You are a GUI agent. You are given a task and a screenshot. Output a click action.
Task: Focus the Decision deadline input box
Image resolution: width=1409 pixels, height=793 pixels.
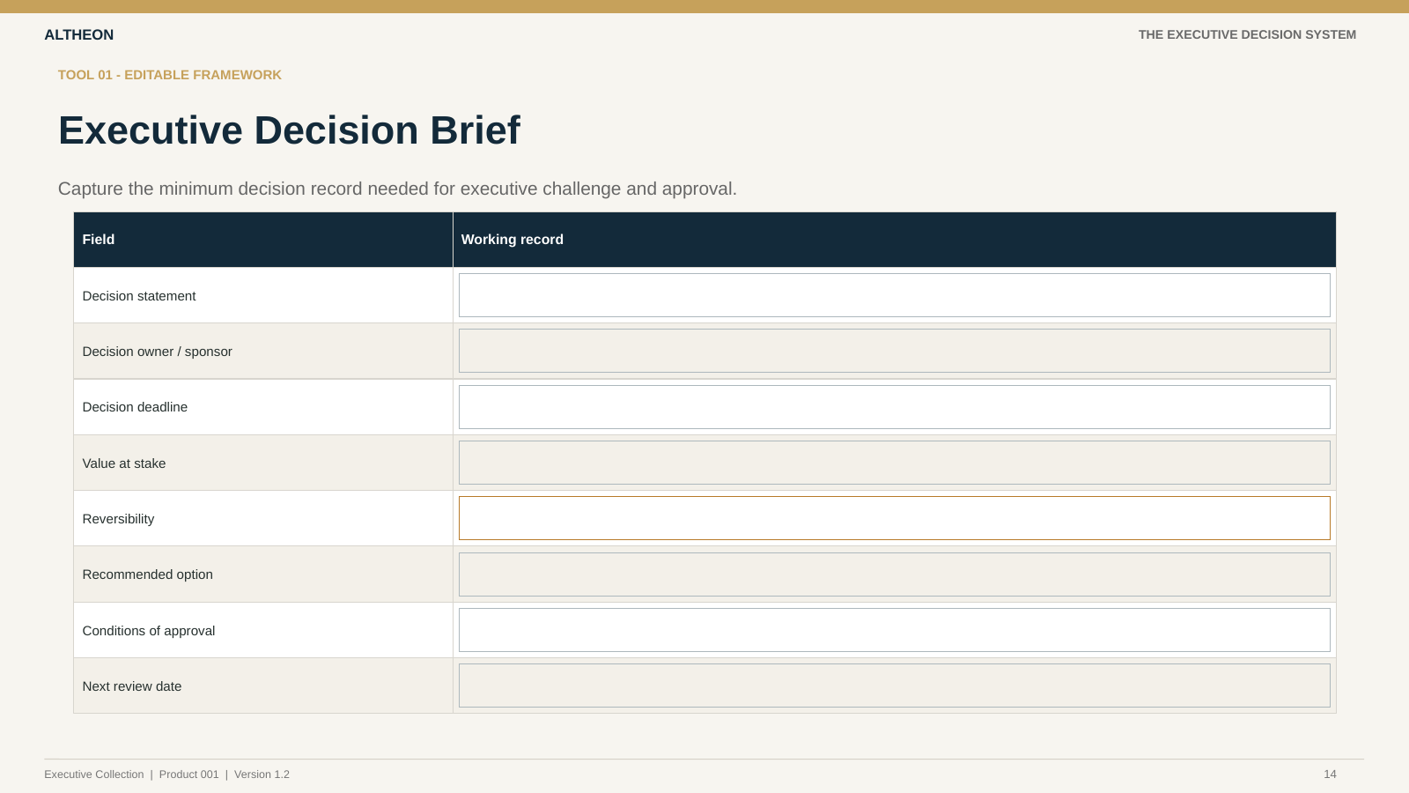(x=894, y=407)
